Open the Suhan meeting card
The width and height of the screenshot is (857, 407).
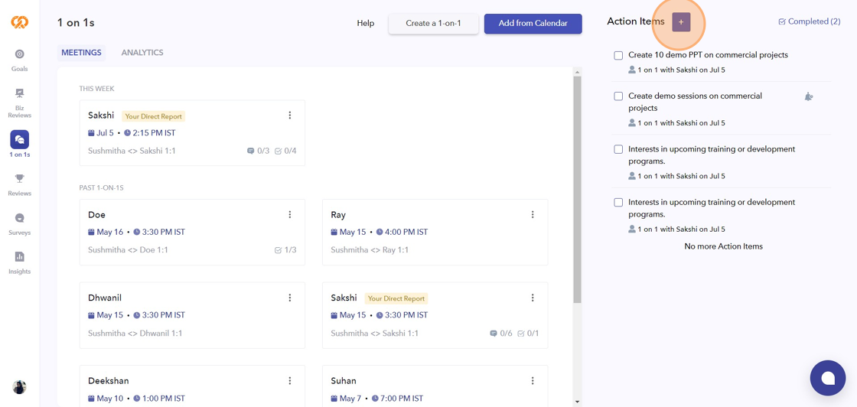[435, 386]
